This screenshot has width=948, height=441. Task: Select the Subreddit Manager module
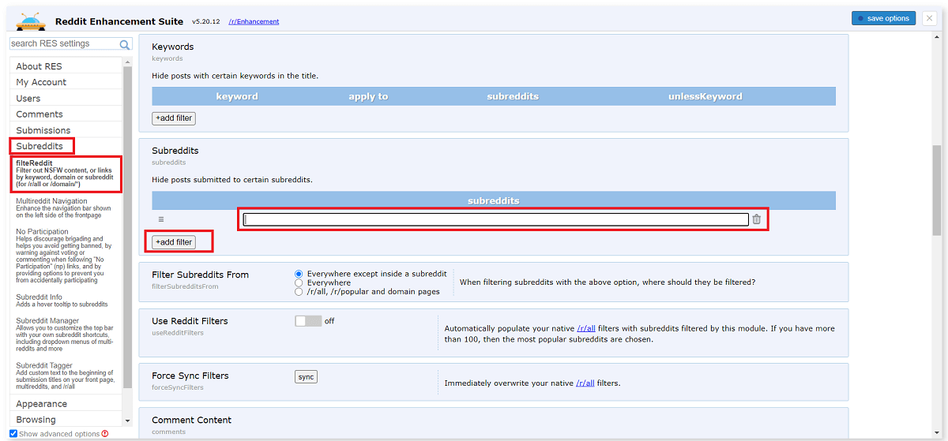coord(65,334)
